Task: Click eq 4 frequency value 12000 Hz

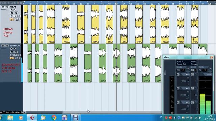Action: (x=185, y=81)
